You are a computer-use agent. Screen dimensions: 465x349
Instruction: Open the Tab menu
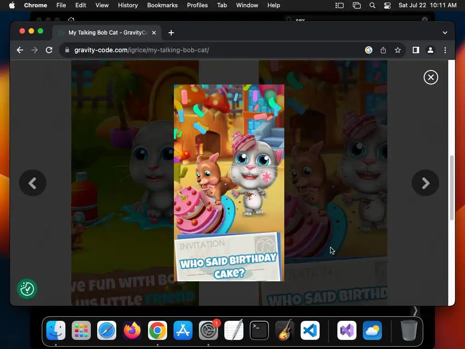[222, 5]
